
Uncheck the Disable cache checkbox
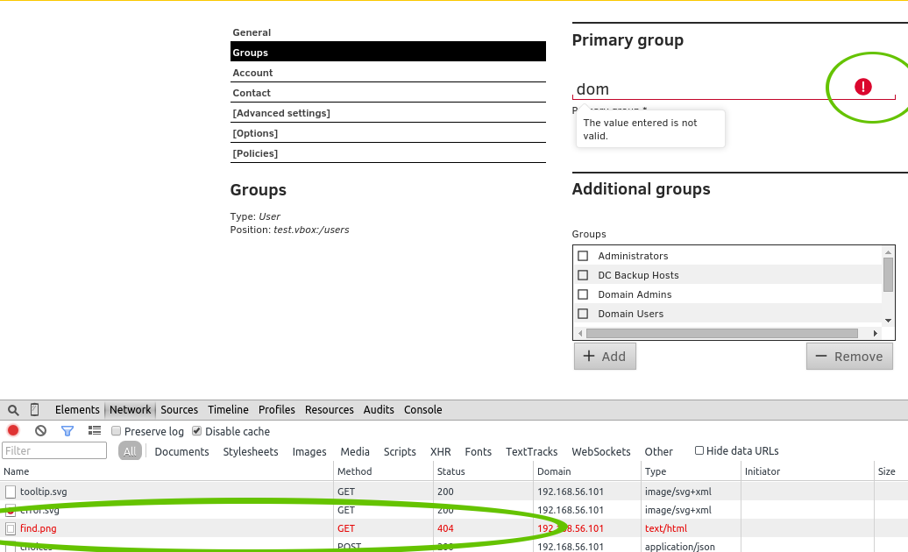197,431
